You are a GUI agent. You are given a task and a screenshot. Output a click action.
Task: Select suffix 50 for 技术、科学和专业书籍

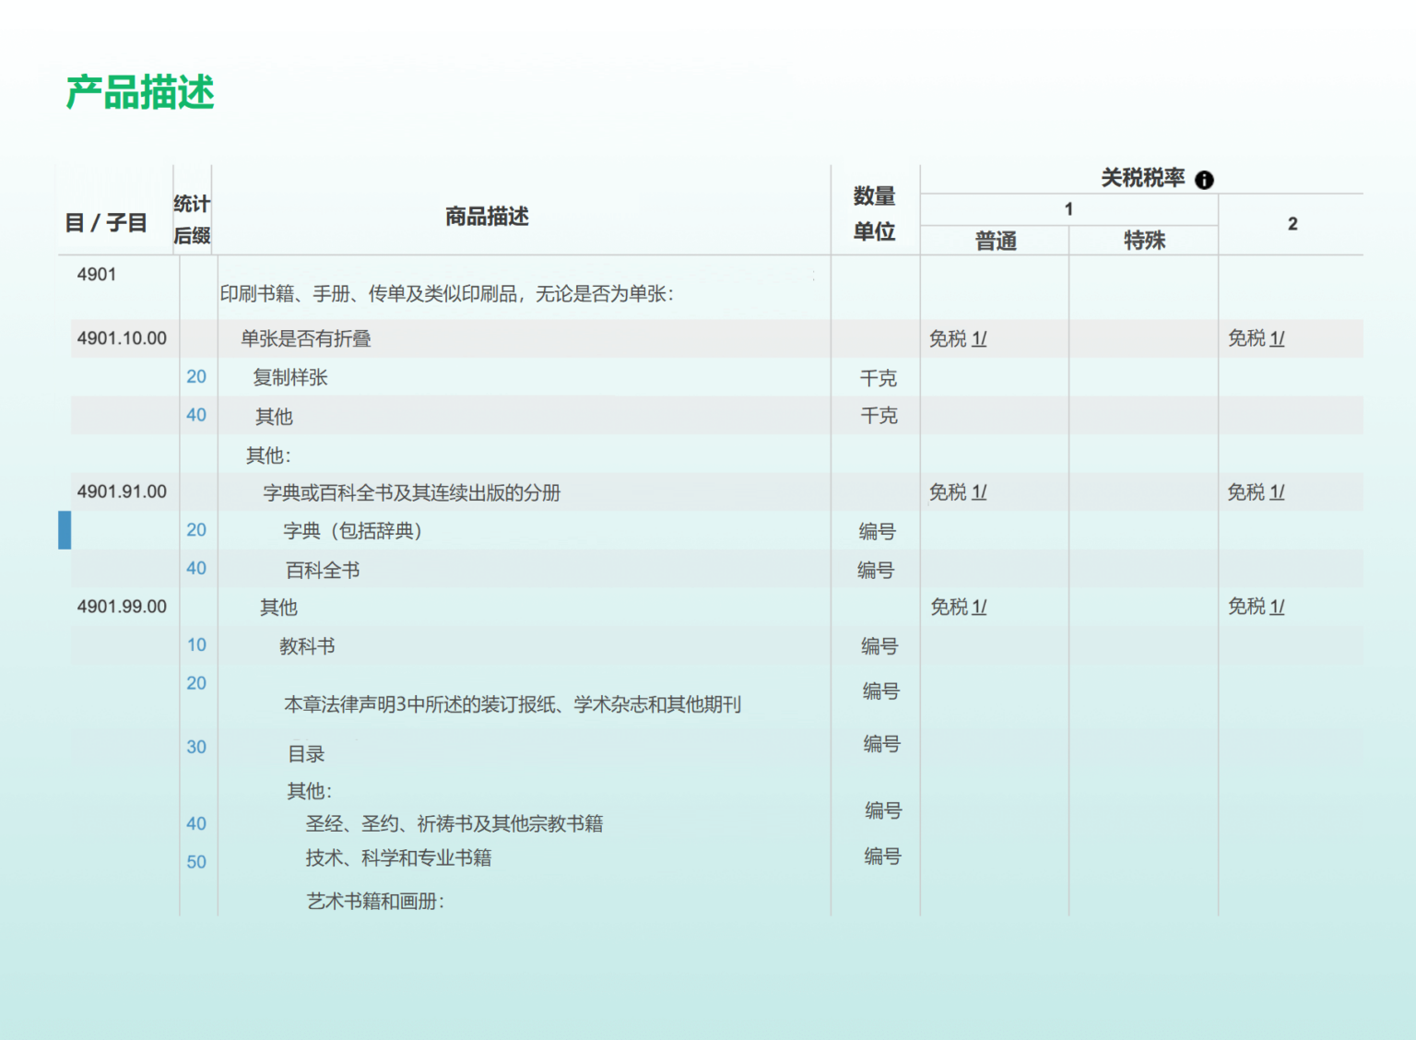(x=196, y=862)
